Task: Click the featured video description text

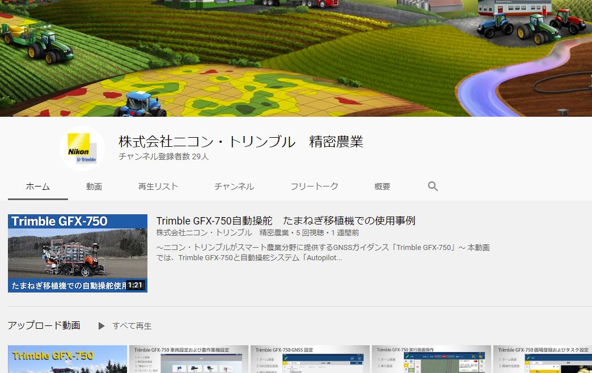Action: pyautogui.click(x=323, y=253)
